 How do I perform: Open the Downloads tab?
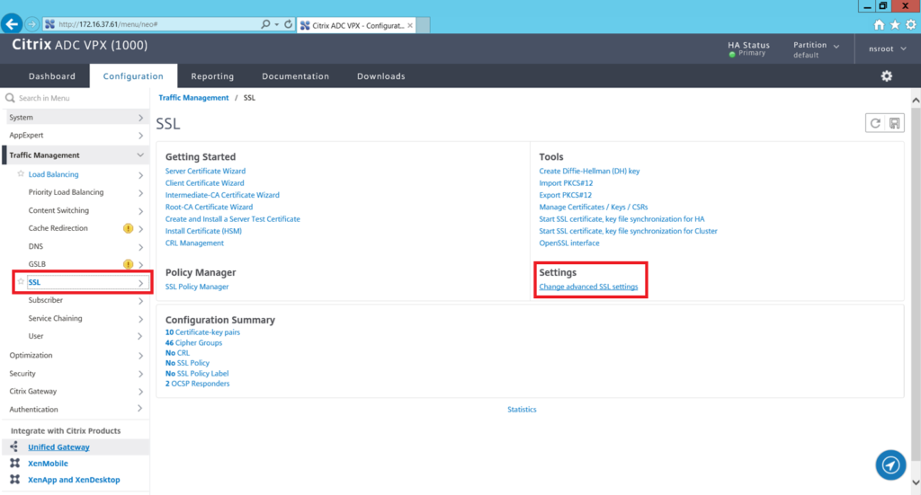[380, 75]
